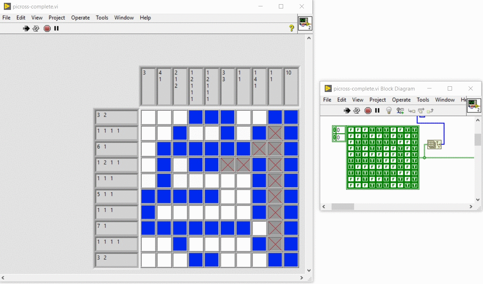Viewport: 483px width, 284px height.
Task: Click the Step Into icon in block diagram
Action: [411, 111]
